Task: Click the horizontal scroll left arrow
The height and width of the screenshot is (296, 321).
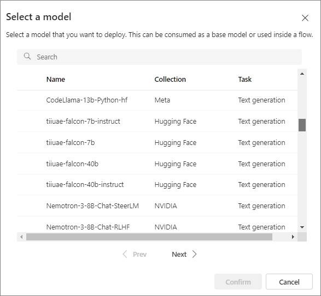Action: pos(21,237)
